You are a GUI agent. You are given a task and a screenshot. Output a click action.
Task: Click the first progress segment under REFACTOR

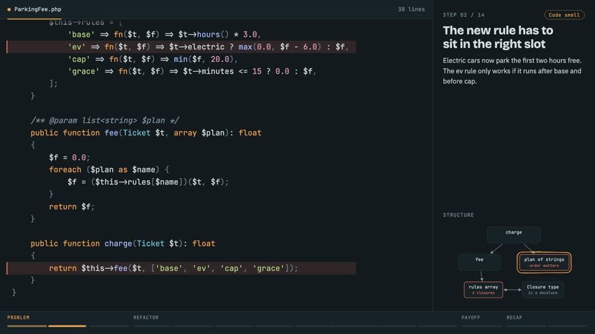pyautogui.click(x=152, y=326)
